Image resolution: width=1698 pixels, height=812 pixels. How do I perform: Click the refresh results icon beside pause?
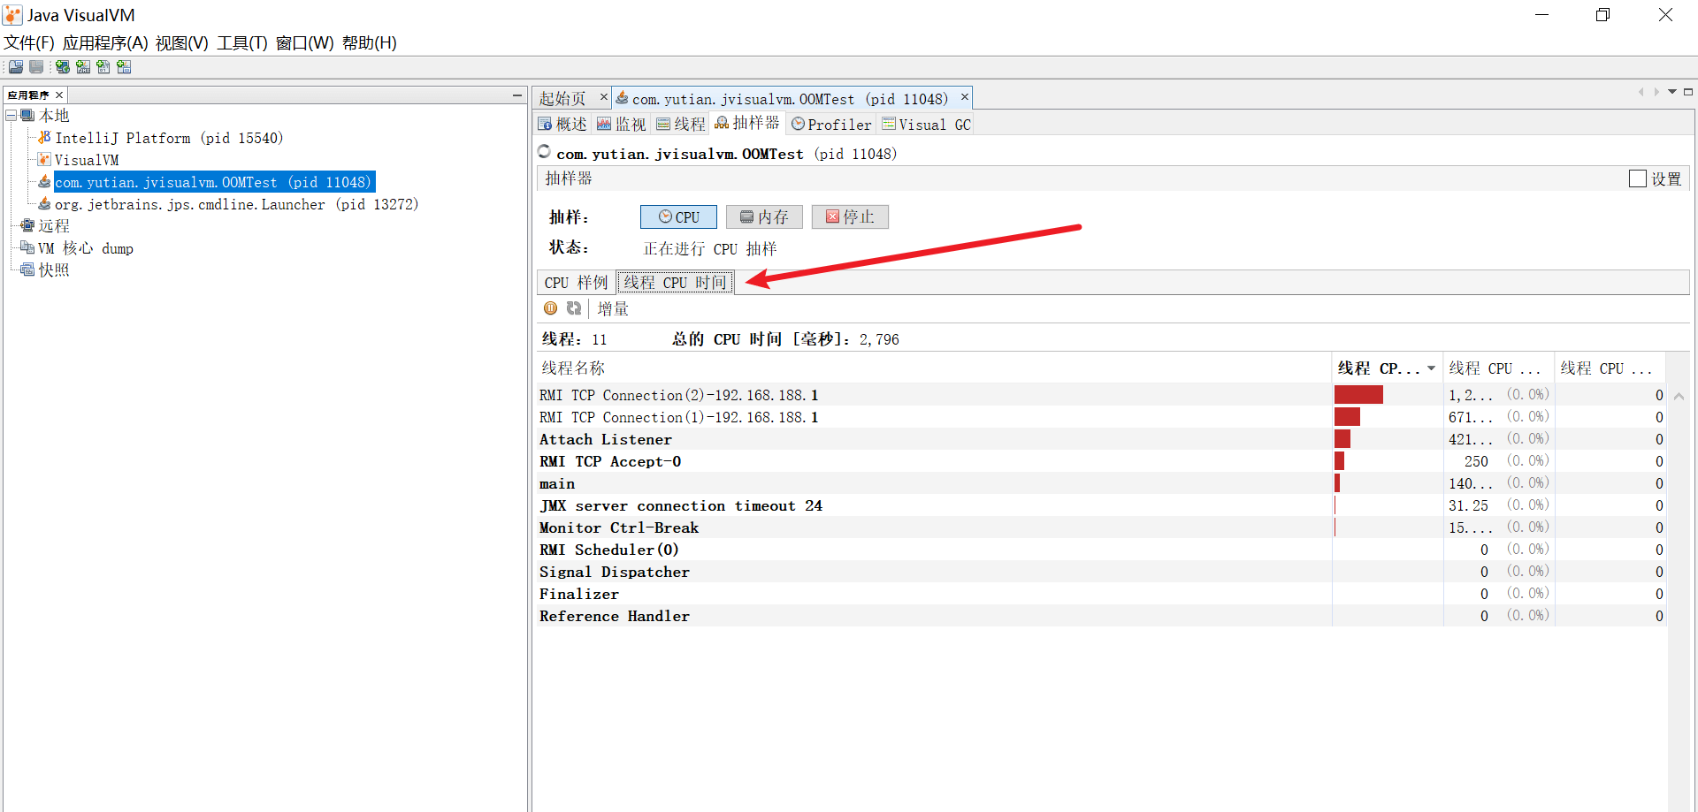(574, 308)
